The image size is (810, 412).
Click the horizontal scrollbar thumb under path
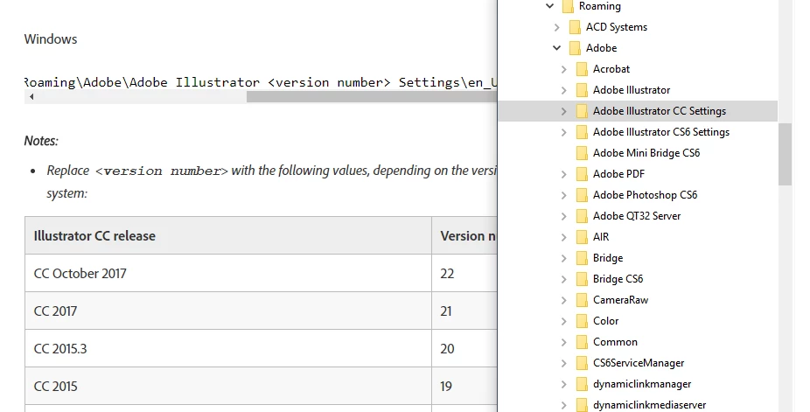point(372,96)
